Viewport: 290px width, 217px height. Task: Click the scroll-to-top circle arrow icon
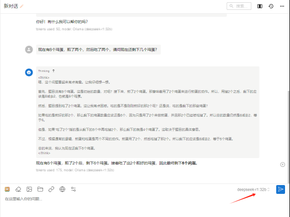(282, 165)
